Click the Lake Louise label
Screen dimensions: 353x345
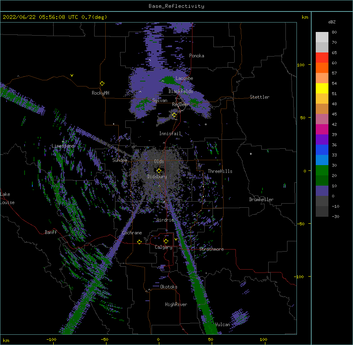7,198
